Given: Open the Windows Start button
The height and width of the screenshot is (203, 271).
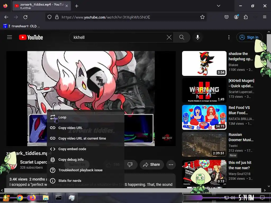Looking at the screenshot, I should click(6, 198).
